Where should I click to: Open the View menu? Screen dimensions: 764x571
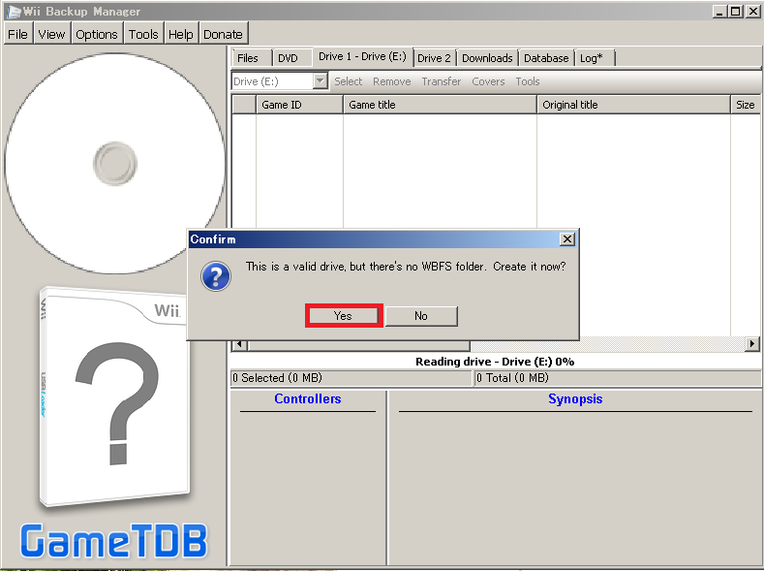pyautogui.click(x=51, y=34)
